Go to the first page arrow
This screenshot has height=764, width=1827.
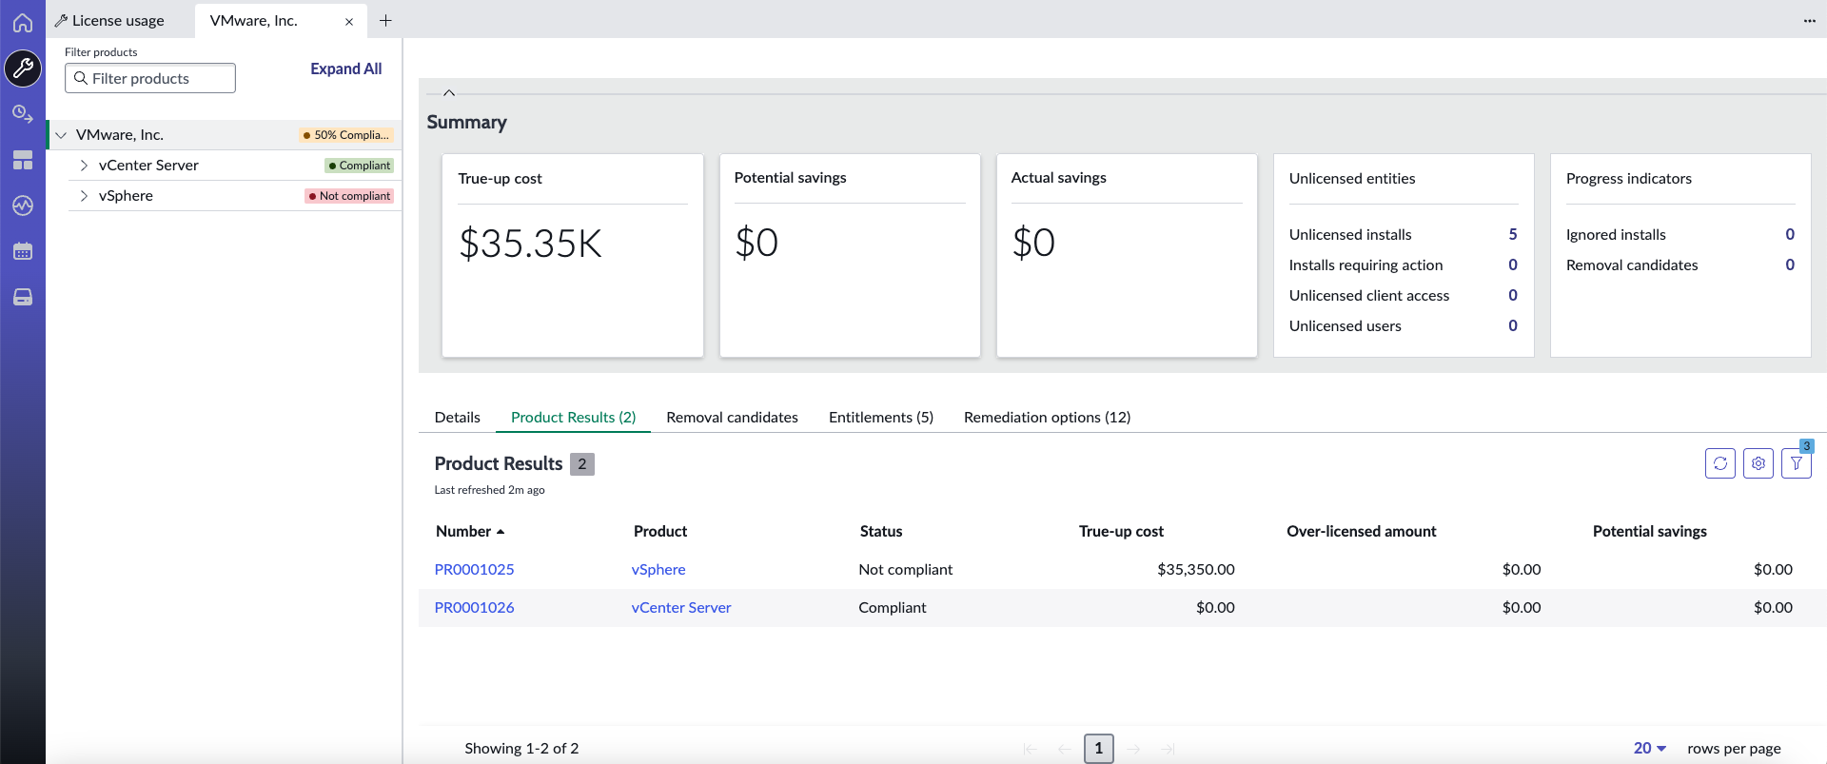1031,749
